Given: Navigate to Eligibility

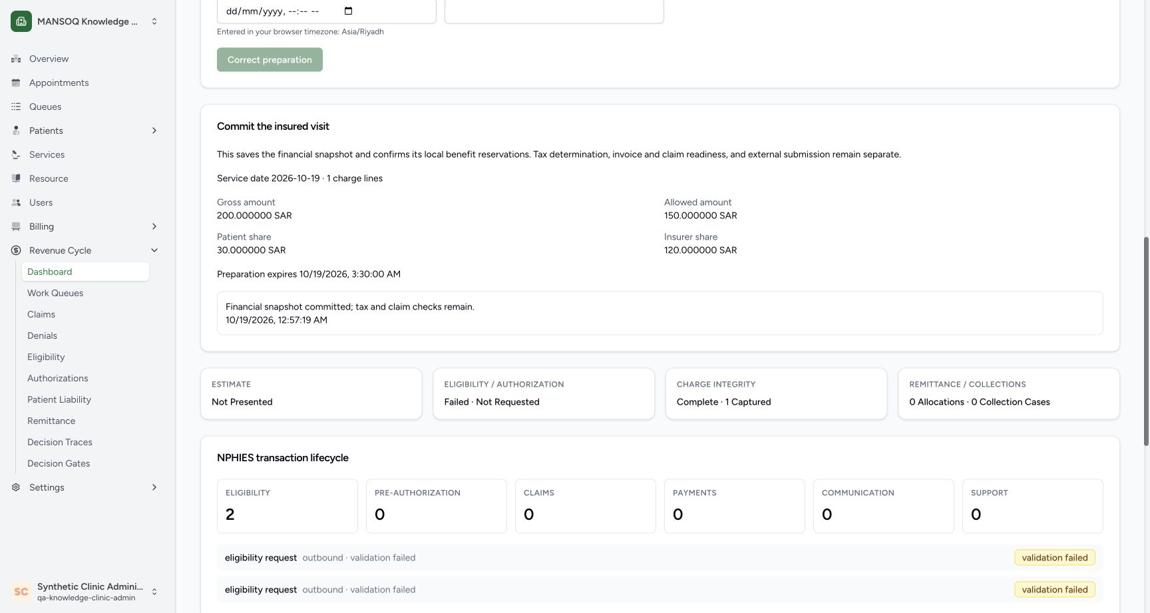Looking at the screenshot, I should click(x=85, y=357).
